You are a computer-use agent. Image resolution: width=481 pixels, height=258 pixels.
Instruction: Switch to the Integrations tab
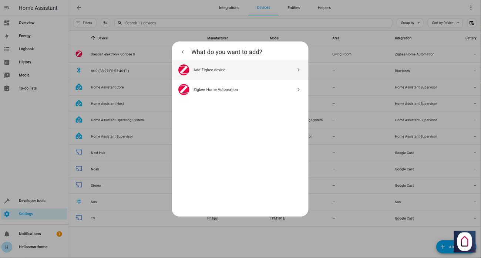click(x=229, y=8)
